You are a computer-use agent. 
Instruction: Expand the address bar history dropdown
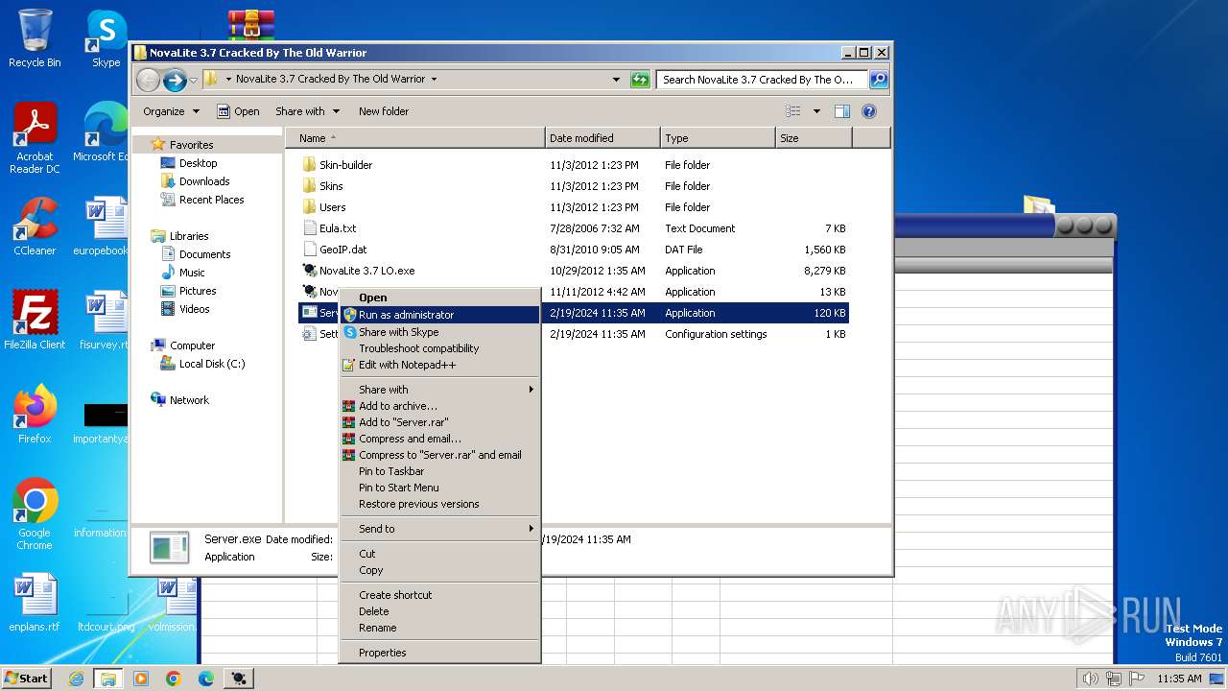[x=616, y=80]
